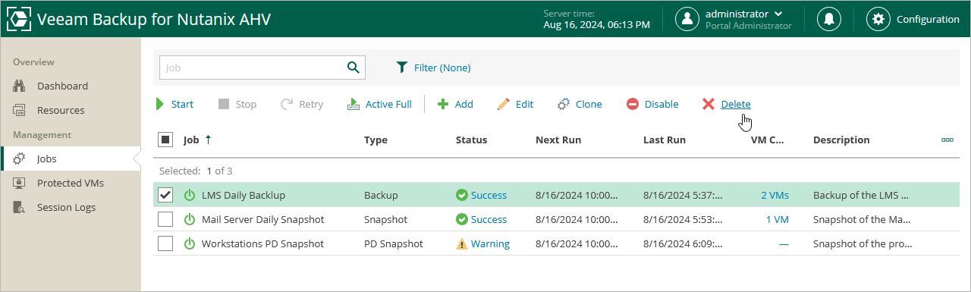Toggle the select-all jobs checkbox
Screen dimensions: 971x292
point(165,140)
